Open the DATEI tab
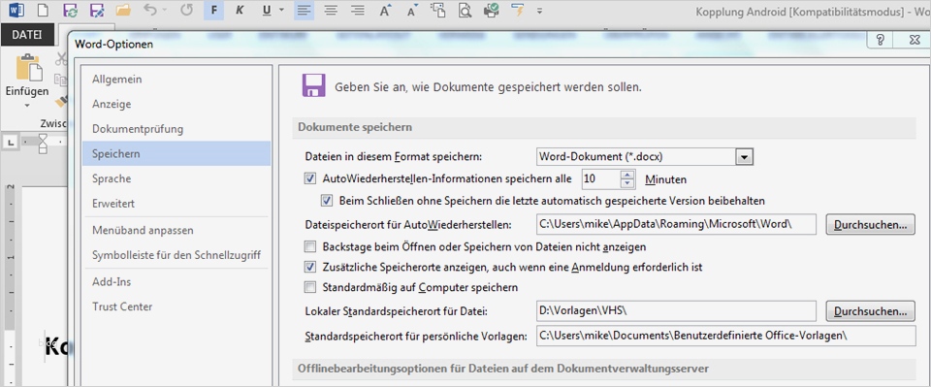 (27, 35)
